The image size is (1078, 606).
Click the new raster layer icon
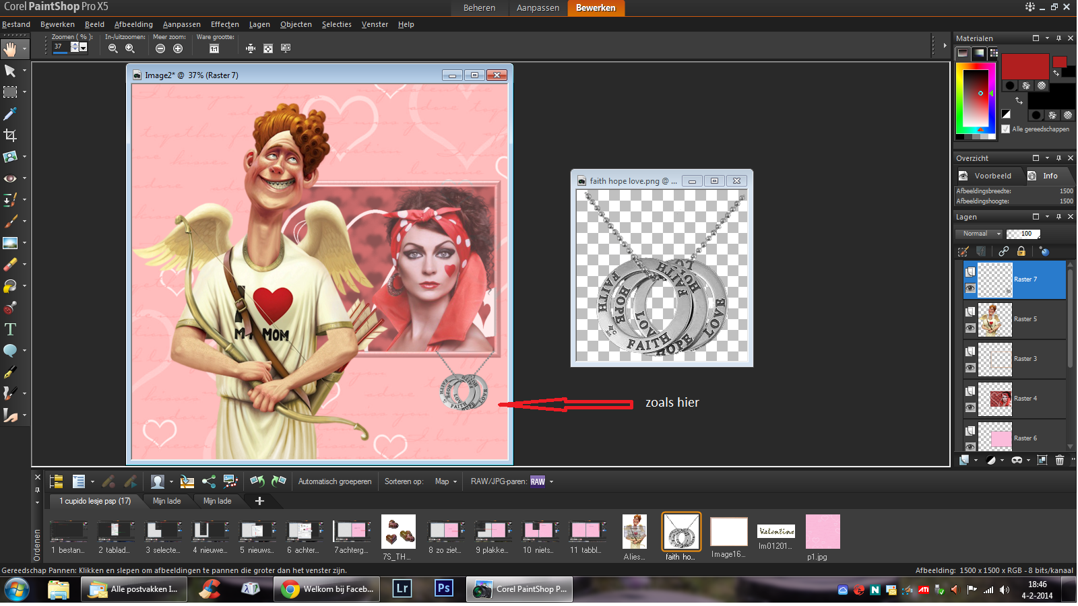coord(965,460)
